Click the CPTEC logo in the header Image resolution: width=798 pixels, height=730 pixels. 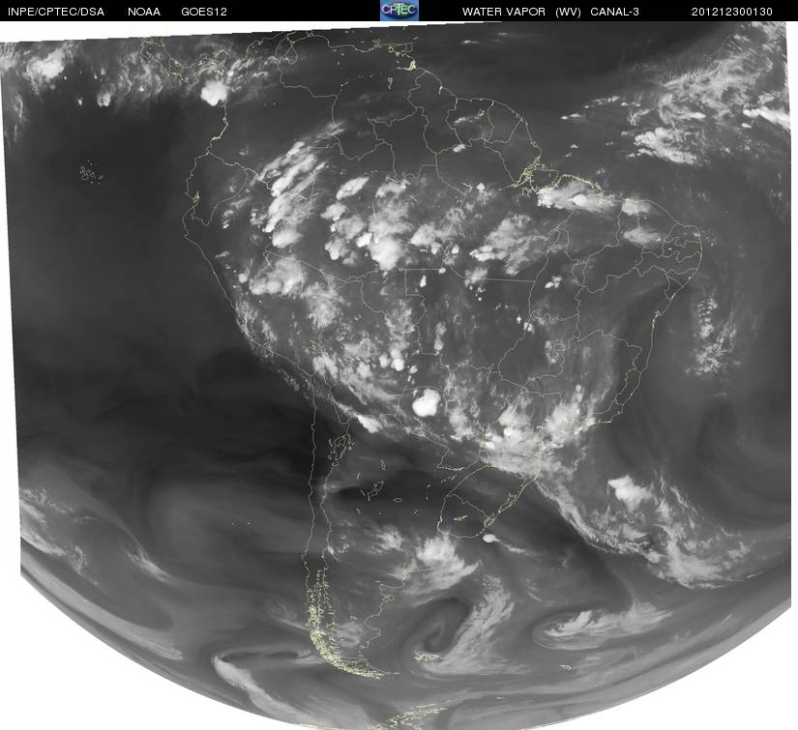pos(399,11)
